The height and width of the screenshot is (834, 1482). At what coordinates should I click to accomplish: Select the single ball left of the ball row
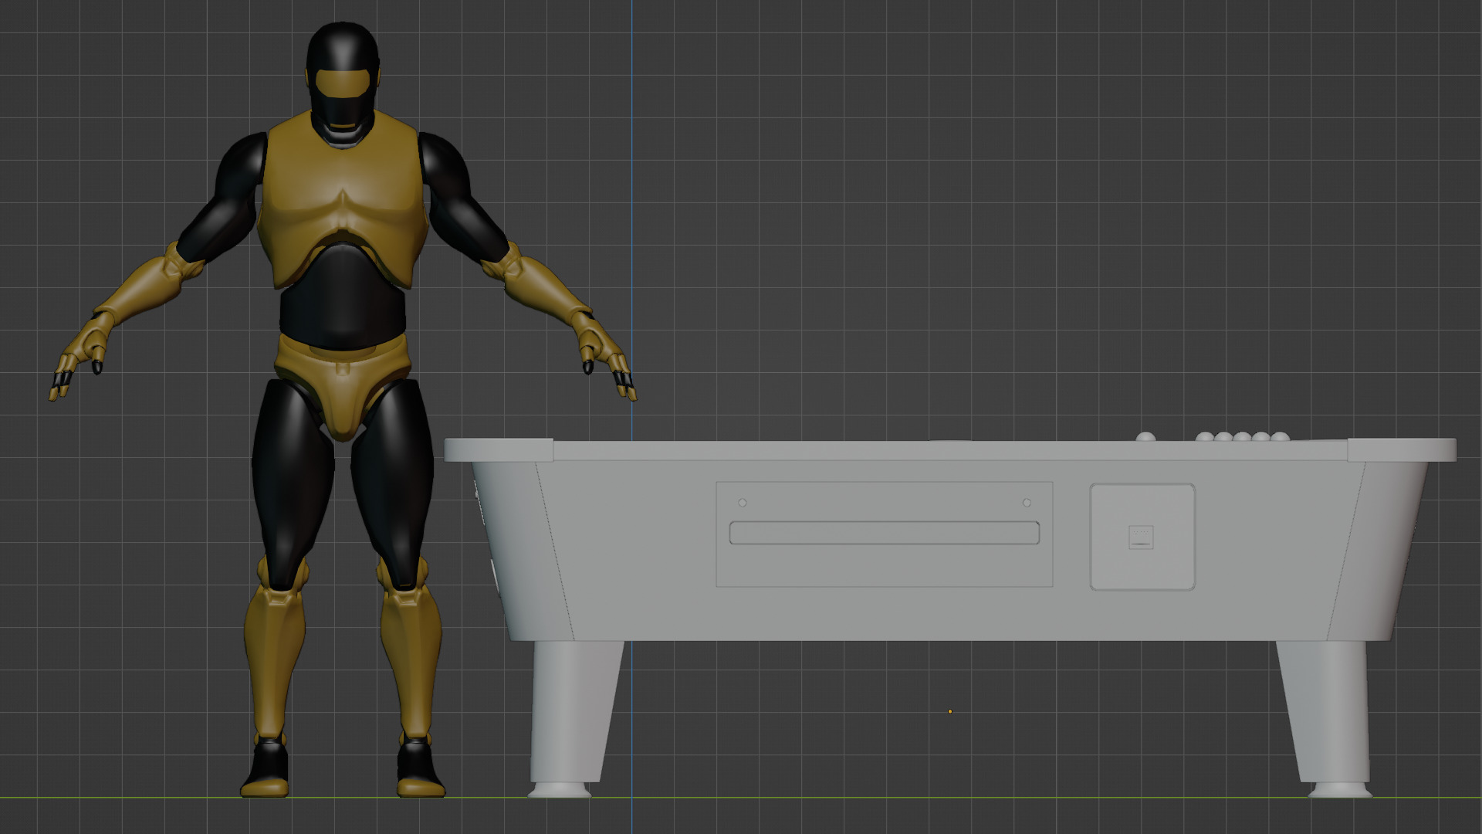click(1145, 437)
